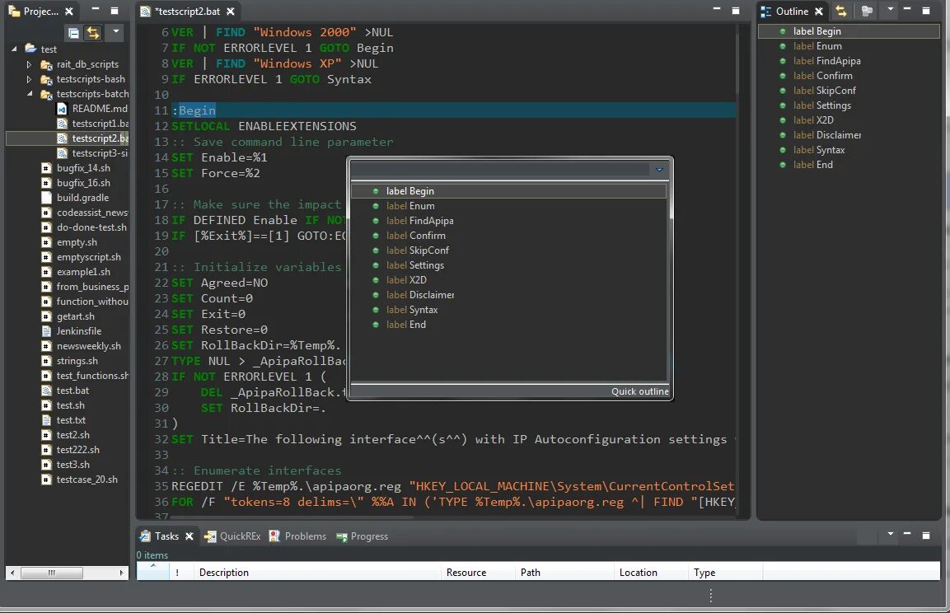Select newsweekly.sh in Project Explorer
The image size is (950, 613).
pos(88,346)
